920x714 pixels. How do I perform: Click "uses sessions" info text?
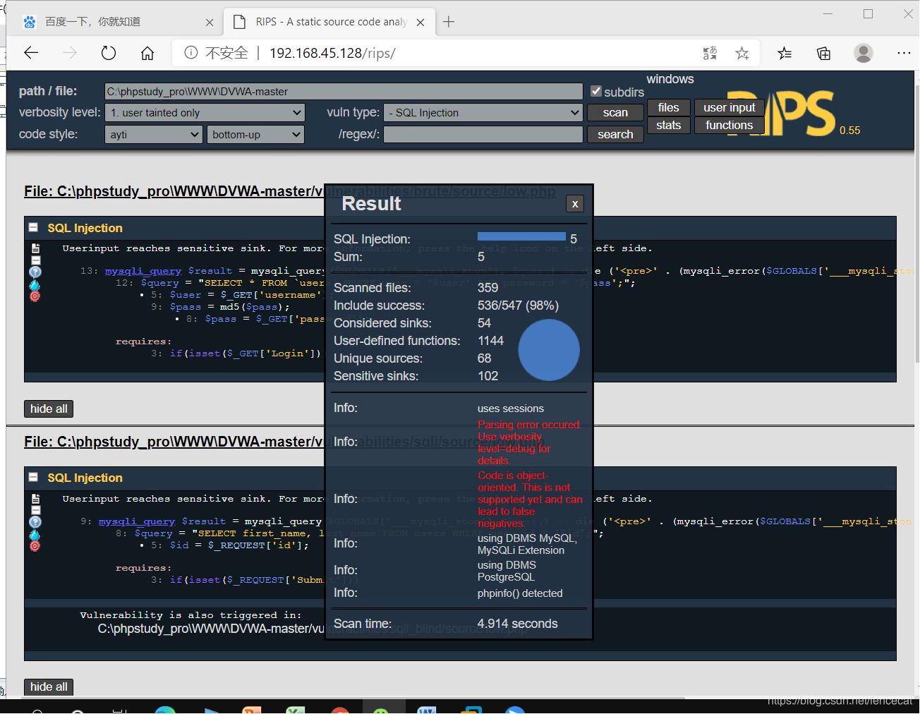(x=511, y=409)
